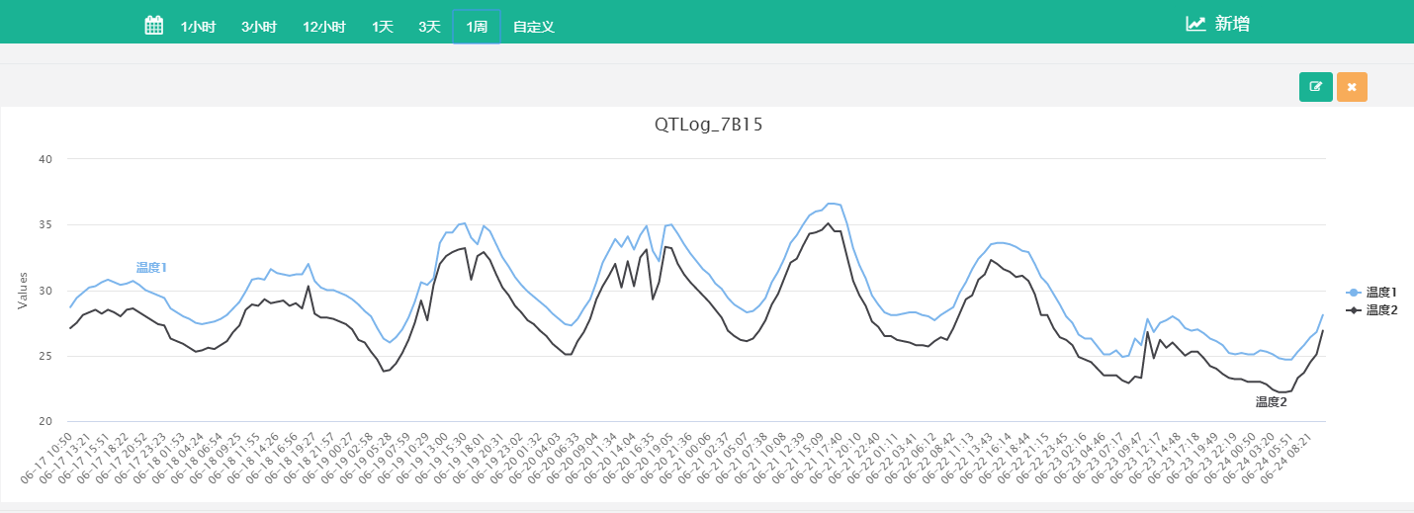Open the 自定义 custom range option
The image size is (1414, 513).
534,27
